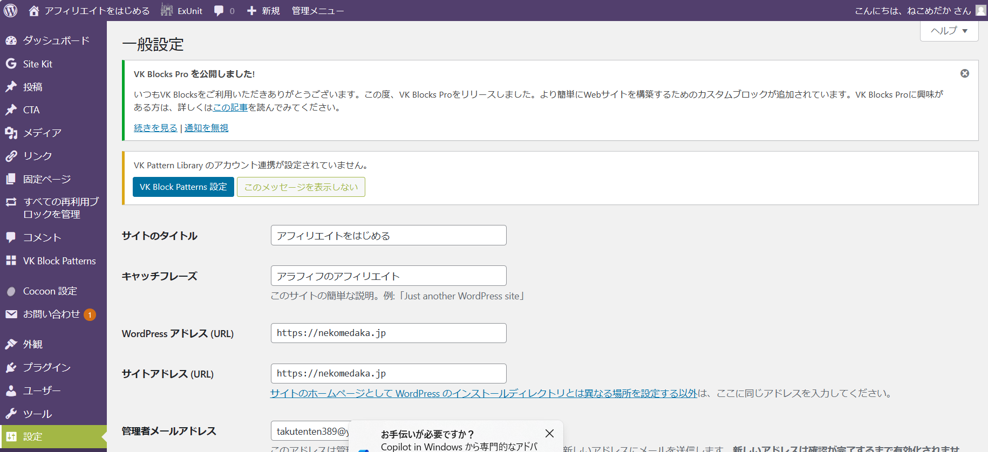This screenshot has height=452, width=988.
Task: Open the 管理メニュー in admin bar
Action: click(317, 11)
